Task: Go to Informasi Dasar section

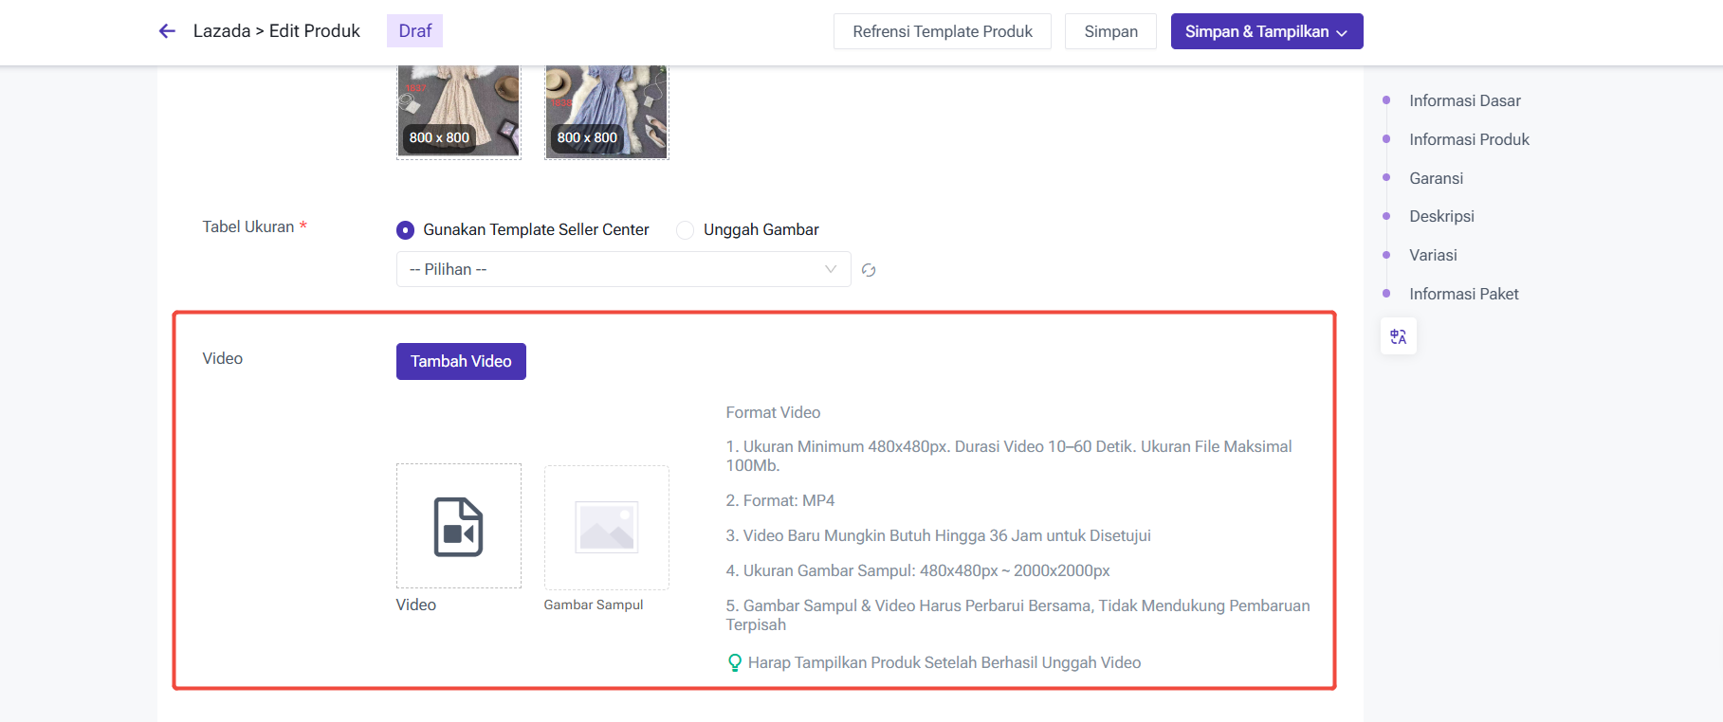Action: [x=1464, y=100]
